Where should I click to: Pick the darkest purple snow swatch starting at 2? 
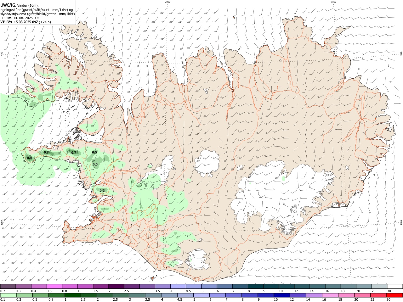point(116,287)
